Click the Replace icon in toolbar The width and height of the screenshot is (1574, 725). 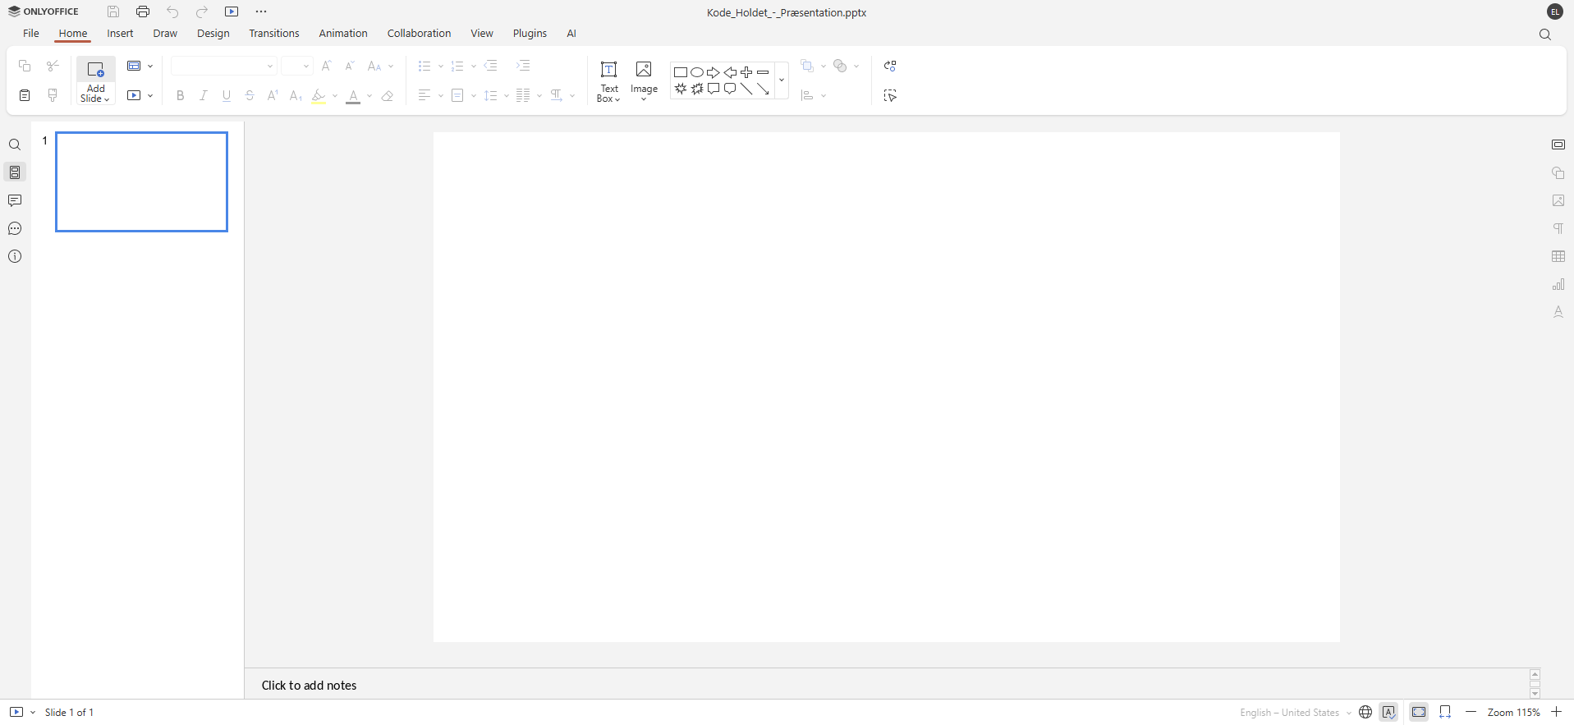point(890,66)
